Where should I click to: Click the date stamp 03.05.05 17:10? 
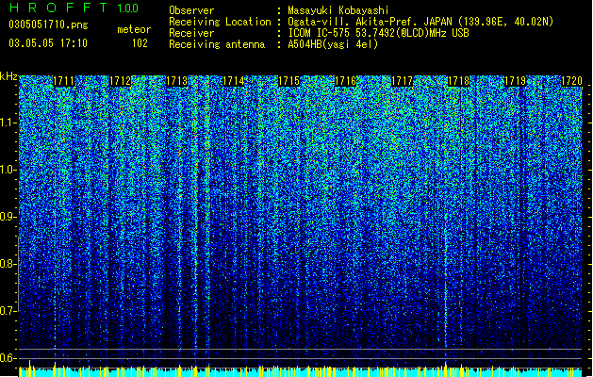pyautogui.click(x=48, y=43)
